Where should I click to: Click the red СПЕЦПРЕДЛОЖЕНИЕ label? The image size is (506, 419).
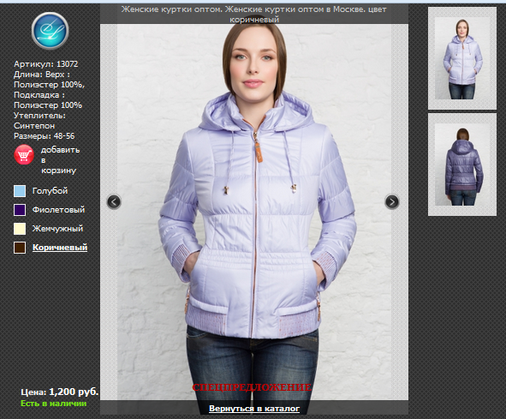click(252, 387)
